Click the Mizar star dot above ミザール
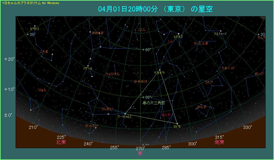The image size is (274, 160). [x=88, y=66]
